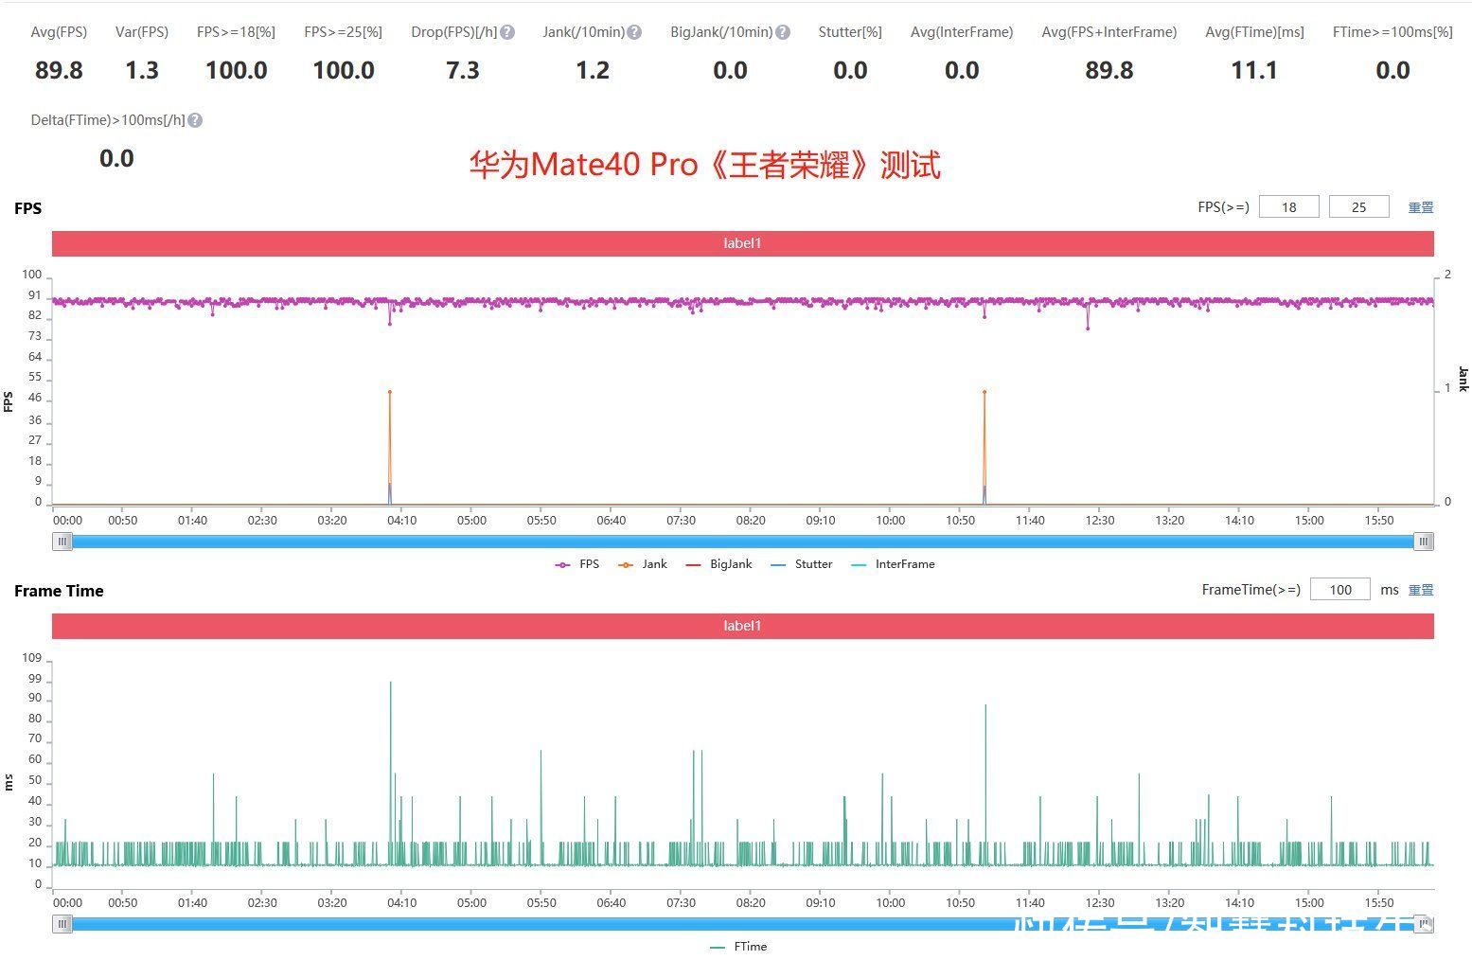Image resolution: width=1472 pixels, height=960 pixels.
Task: Toggle the Jank series legend item
Action: click(643, 564)
